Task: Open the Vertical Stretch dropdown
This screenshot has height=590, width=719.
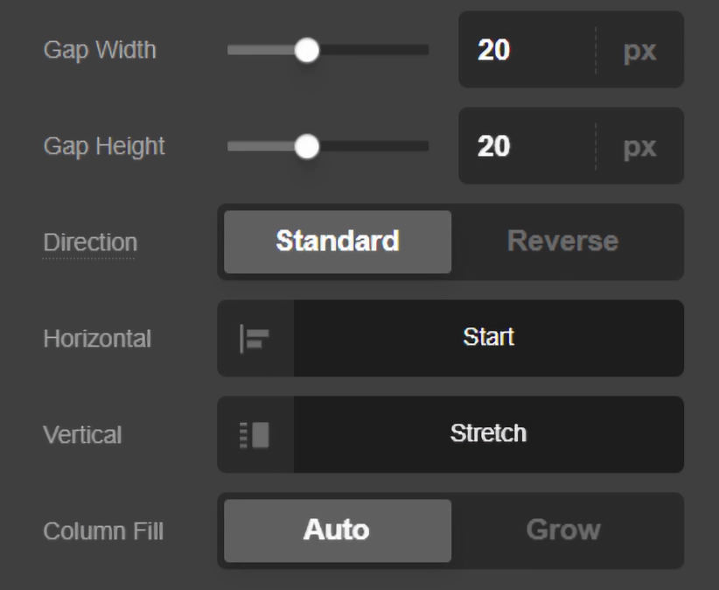Action: 488,434
